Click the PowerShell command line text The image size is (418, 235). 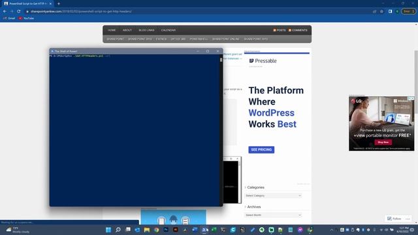(x=80, y=56)
